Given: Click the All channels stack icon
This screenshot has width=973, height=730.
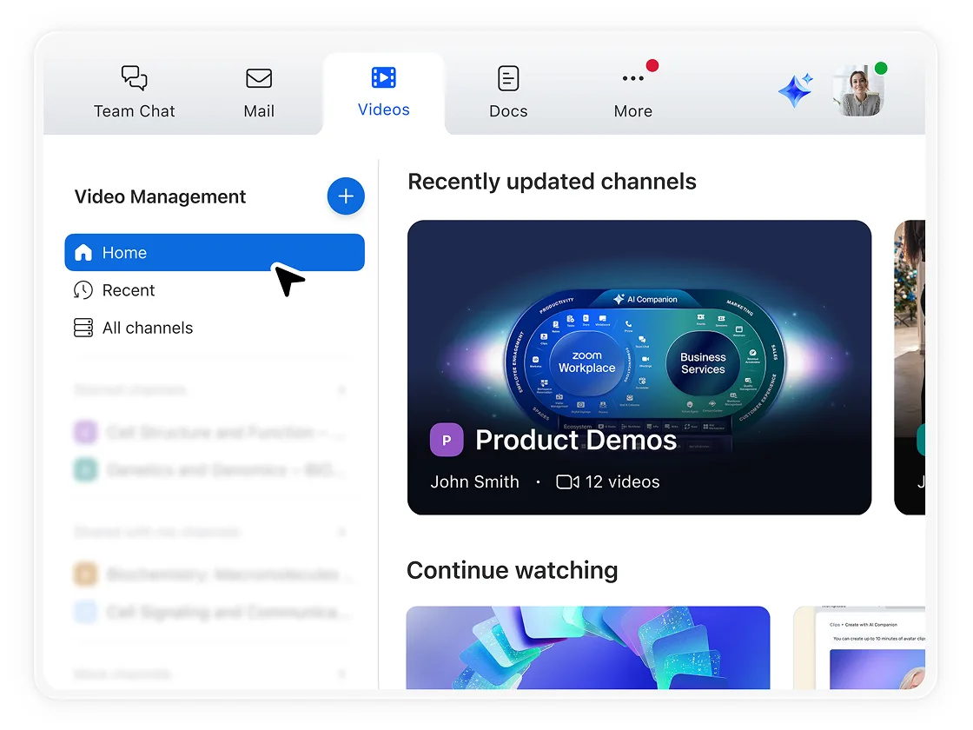Looking at the screenshot, I should pos(83,328).
